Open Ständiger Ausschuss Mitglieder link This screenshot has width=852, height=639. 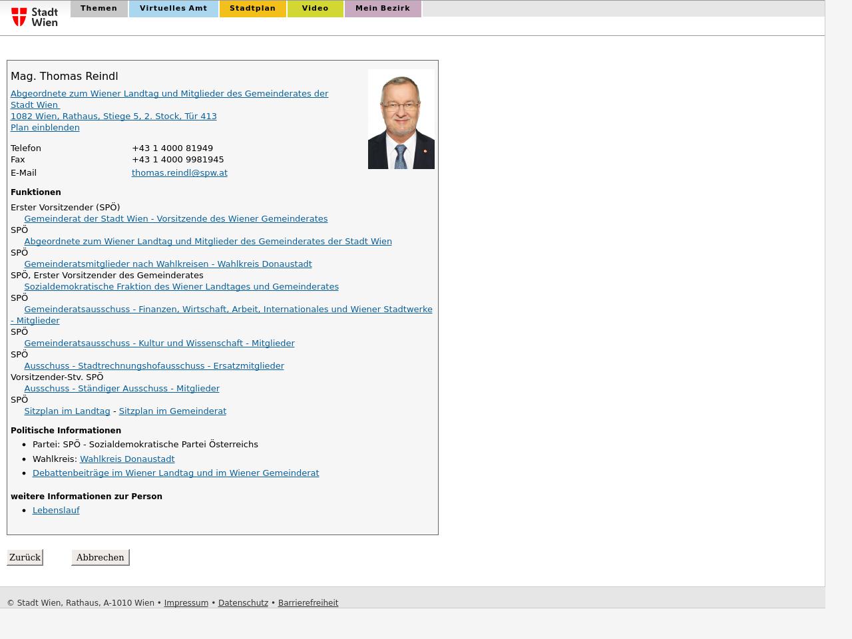tap(122, 388)
